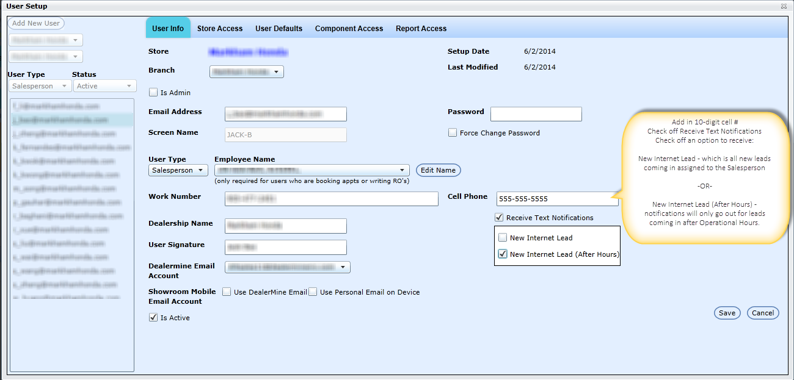Screen dimensions: 794x380
Task: Enable the New Internet Lead checkbox
Action: [x=503, y=238]
